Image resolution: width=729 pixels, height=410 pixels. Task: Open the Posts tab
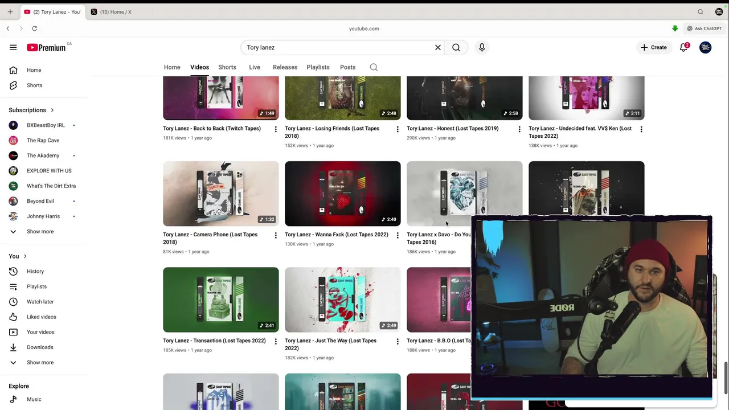point(347,67)
